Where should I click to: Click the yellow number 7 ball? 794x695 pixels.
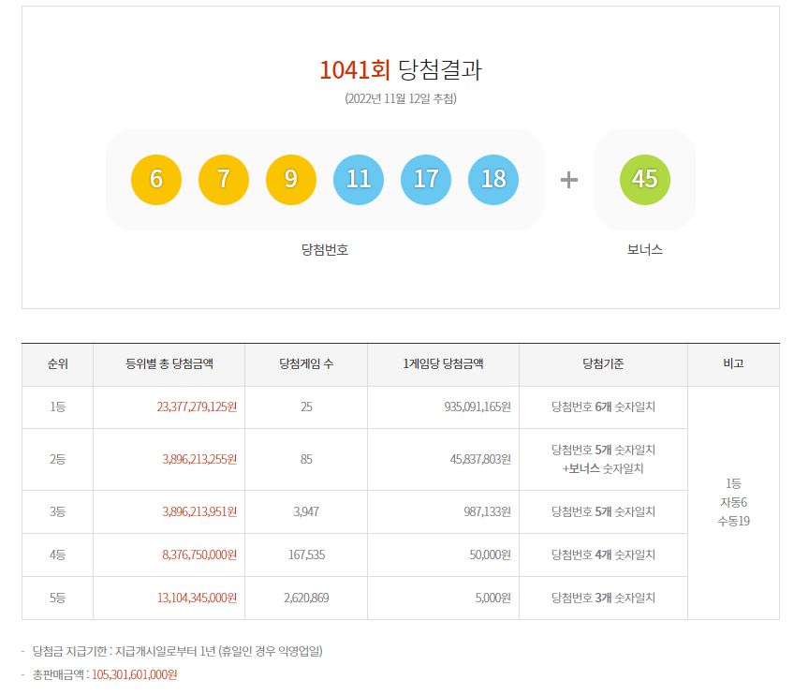tap(223, 179)
